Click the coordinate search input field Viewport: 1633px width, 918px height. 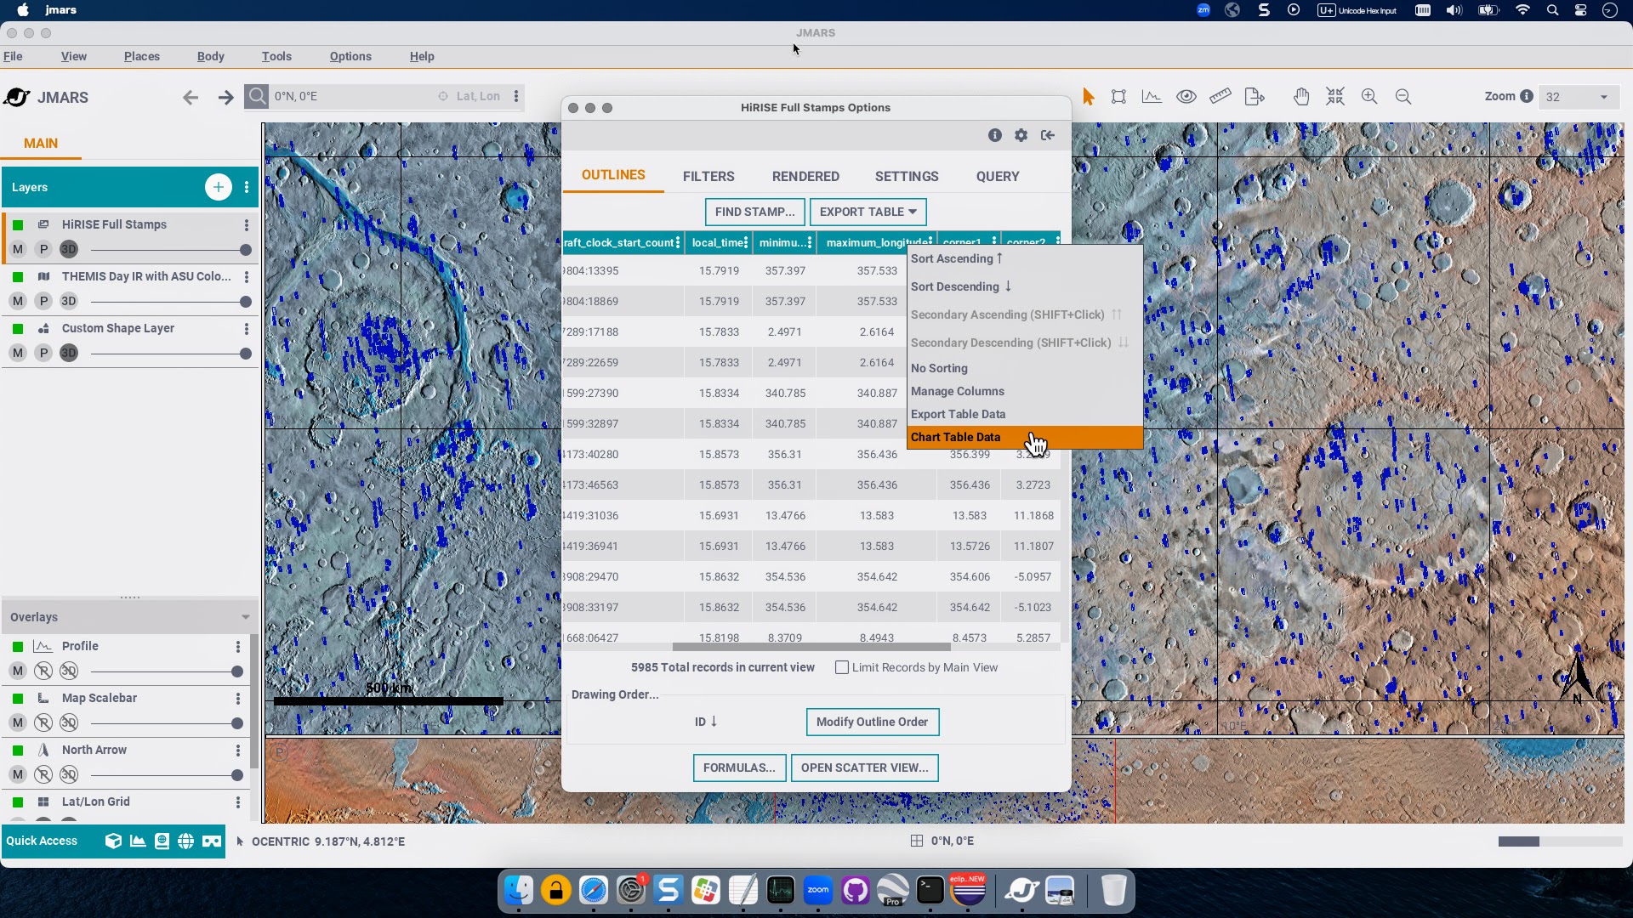(x=353, y=97)
